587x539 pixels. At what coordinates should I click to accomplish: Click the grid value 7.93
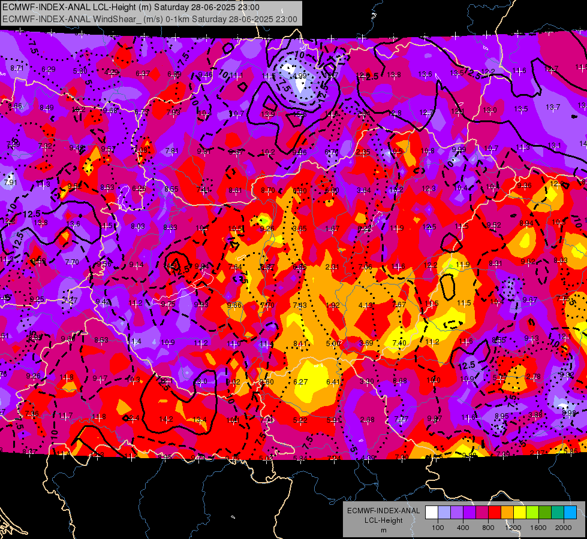click(x=173, y=112)
